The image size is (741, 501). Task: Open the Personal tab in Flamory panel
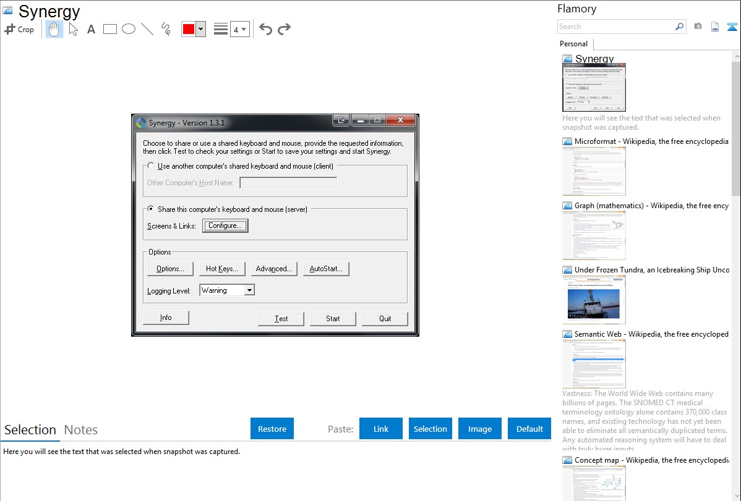[573, 44]
